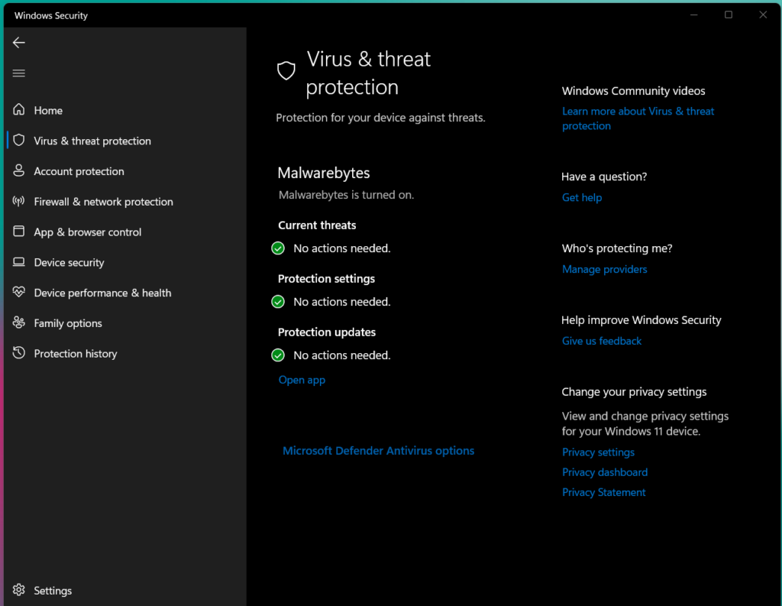Screen dimensions: 782x606
Task: Click the large shield icon beside page title
Action: click(286, 71)
